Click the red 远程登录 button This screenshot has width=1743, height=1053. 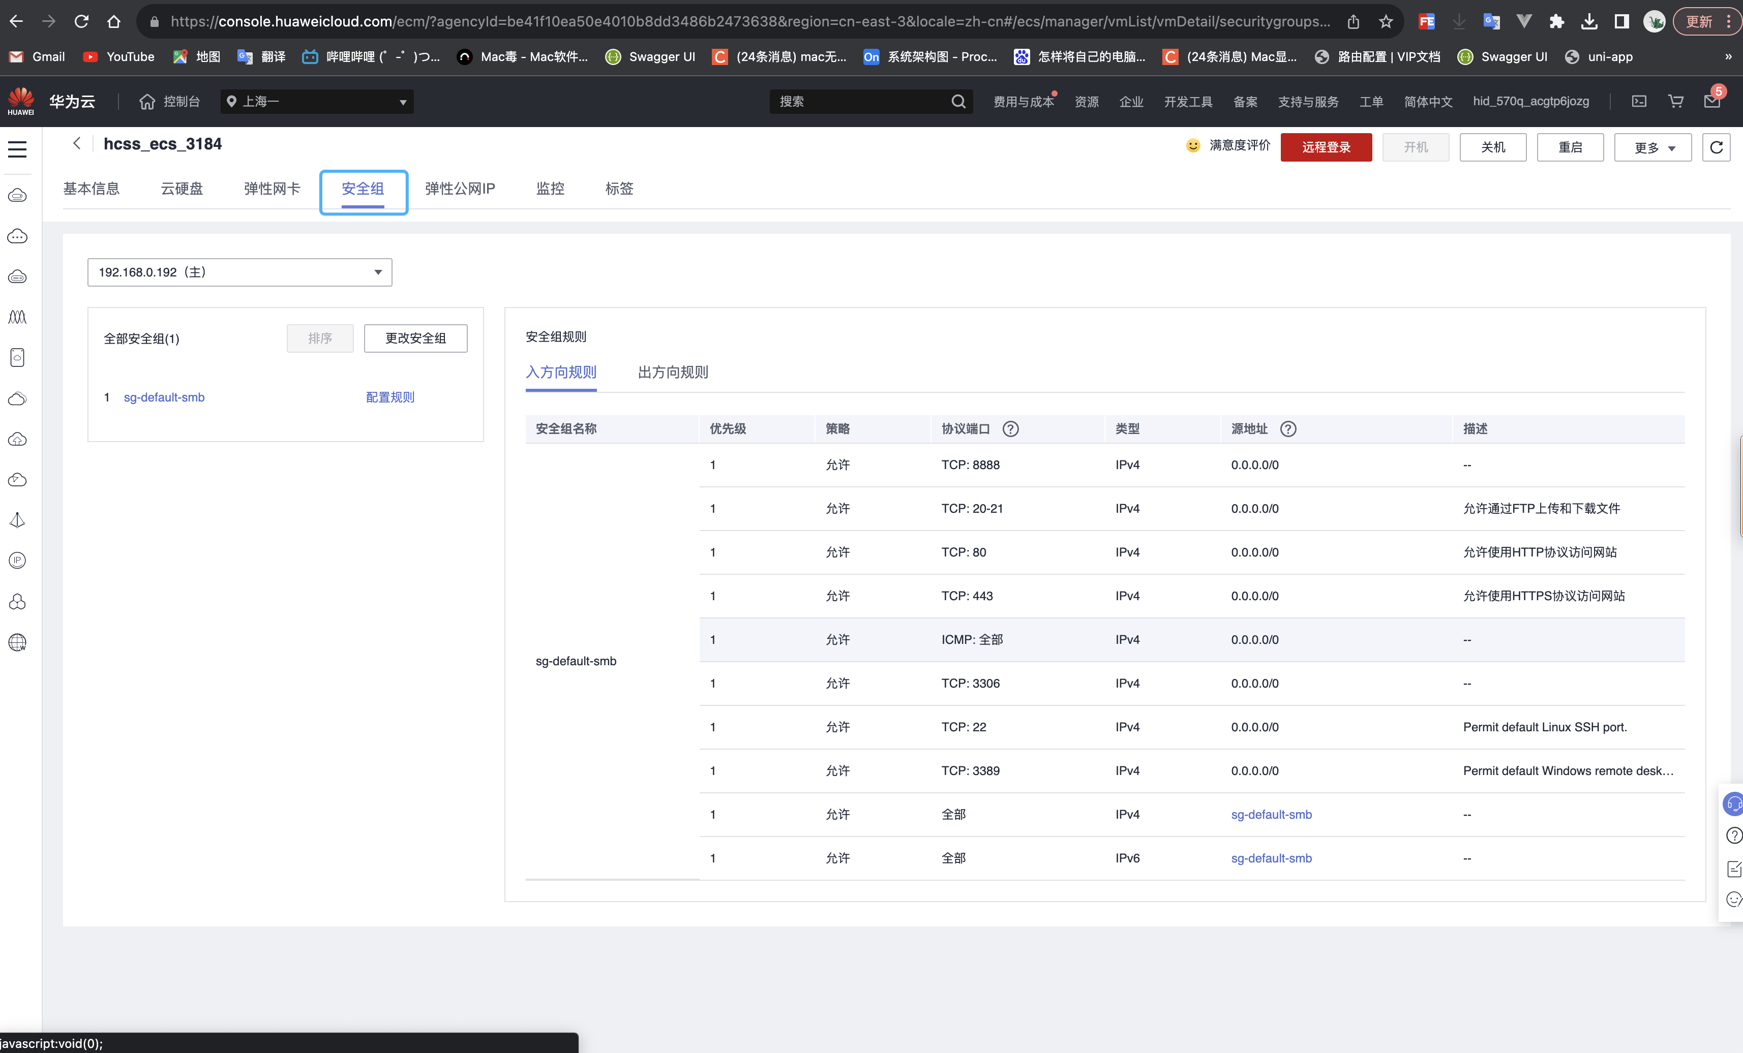click(x=1326, y=147)
